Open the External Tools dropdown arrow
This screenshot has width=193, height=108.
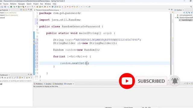(x=25, y=7)
